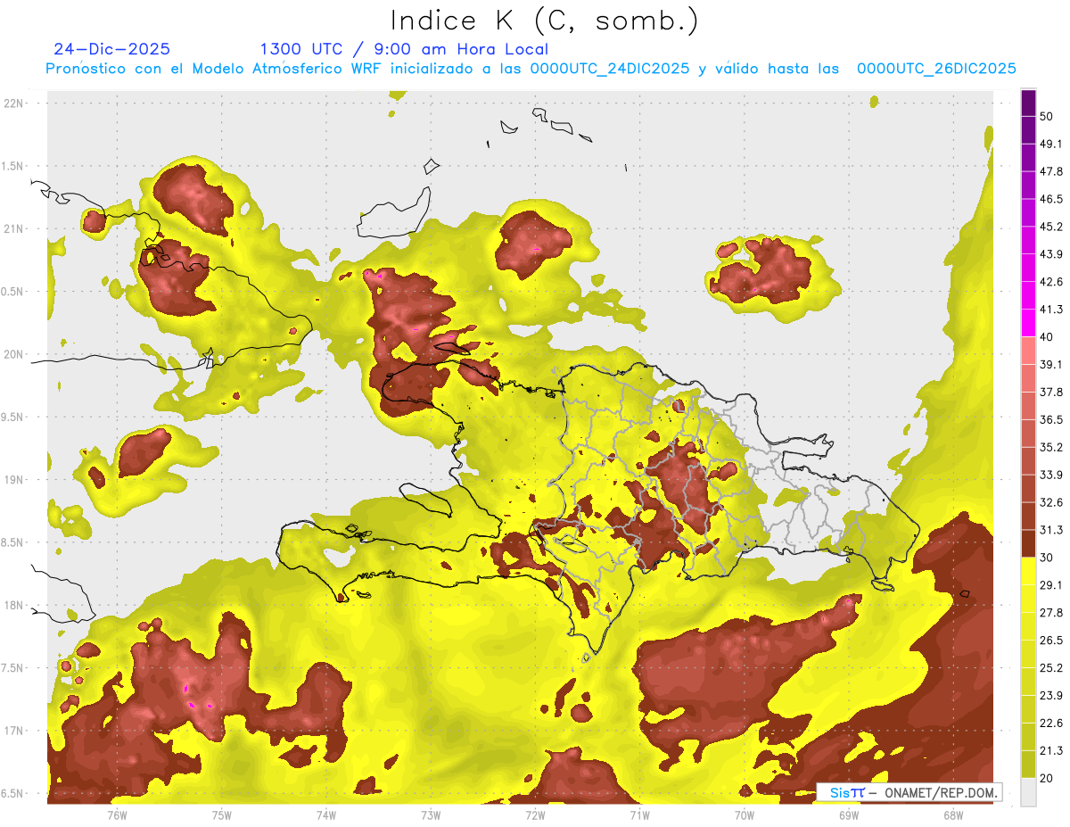Click the colorbar value '37.8'
The height and width of the screenshot is (827, 1070).
pyautogui.click(x=1051, y=392)
